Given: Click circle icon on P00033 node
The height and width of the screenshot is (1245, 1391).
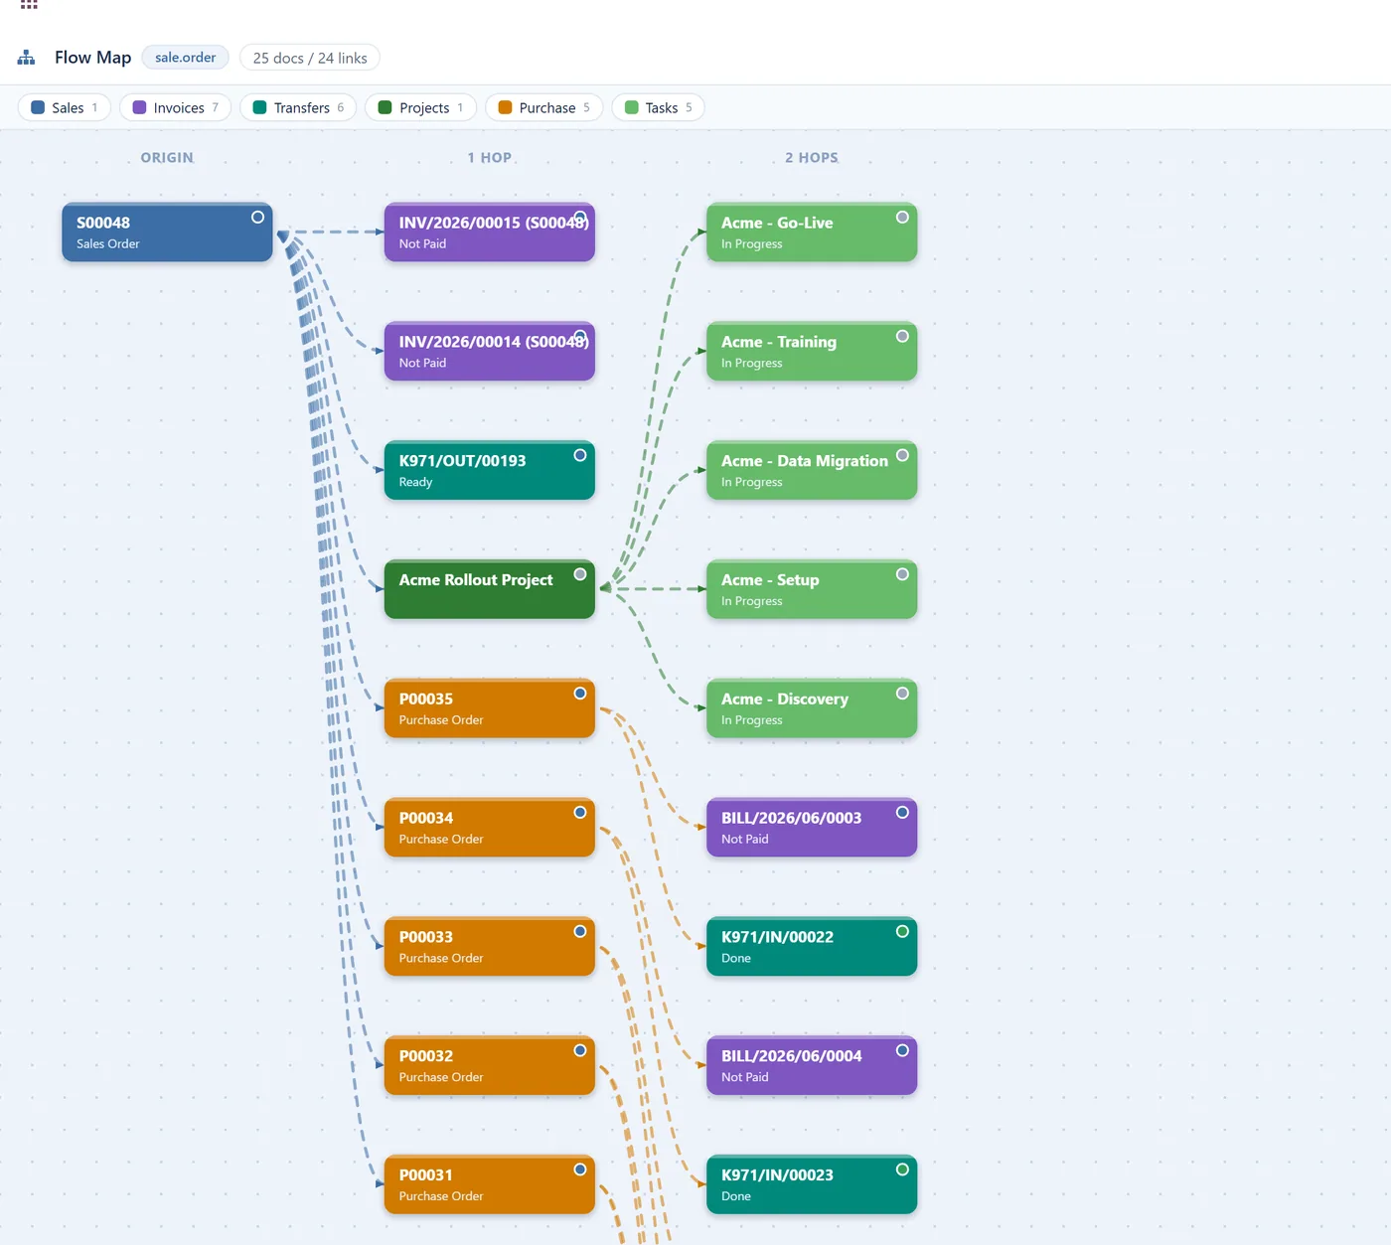Looking at the screenshot, I should (580, 931).
